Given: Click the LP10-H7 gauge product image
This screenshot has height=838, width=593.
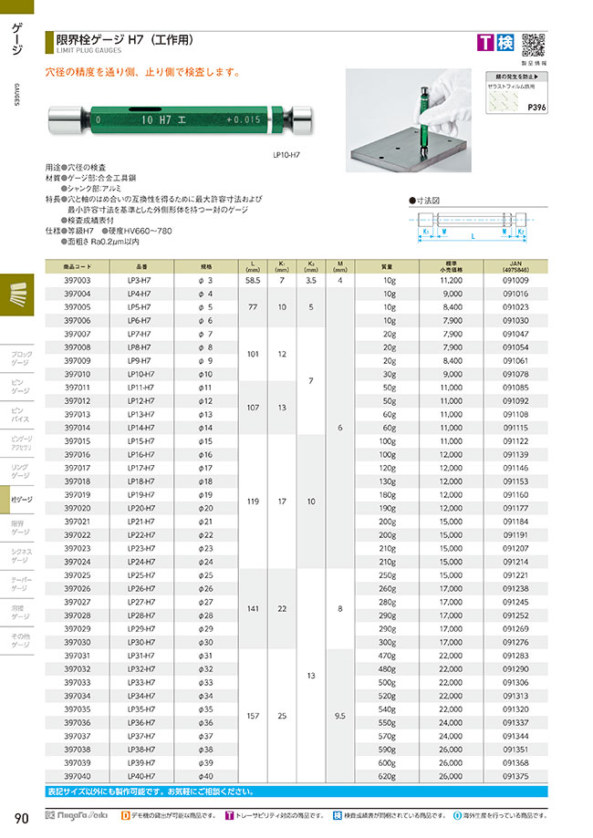Looking at the screenshot, I should click(x=182, y=119).
